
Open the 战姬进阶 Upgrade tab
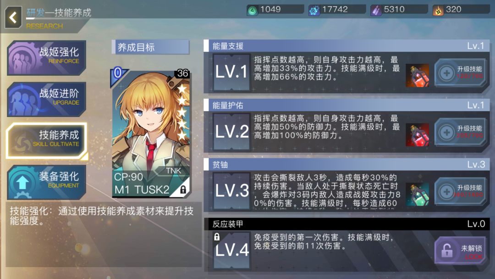(x=46, y=99)
